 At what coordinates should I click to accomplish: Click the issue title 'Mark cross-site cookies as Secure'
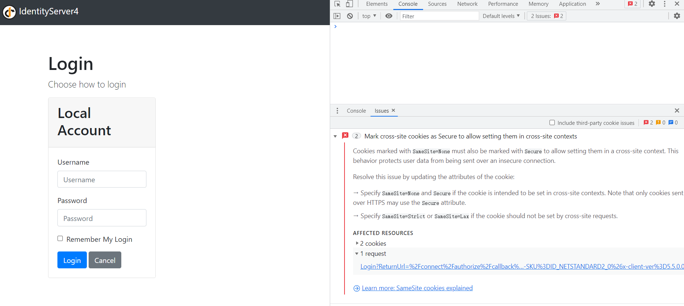(x=471, y=136)
